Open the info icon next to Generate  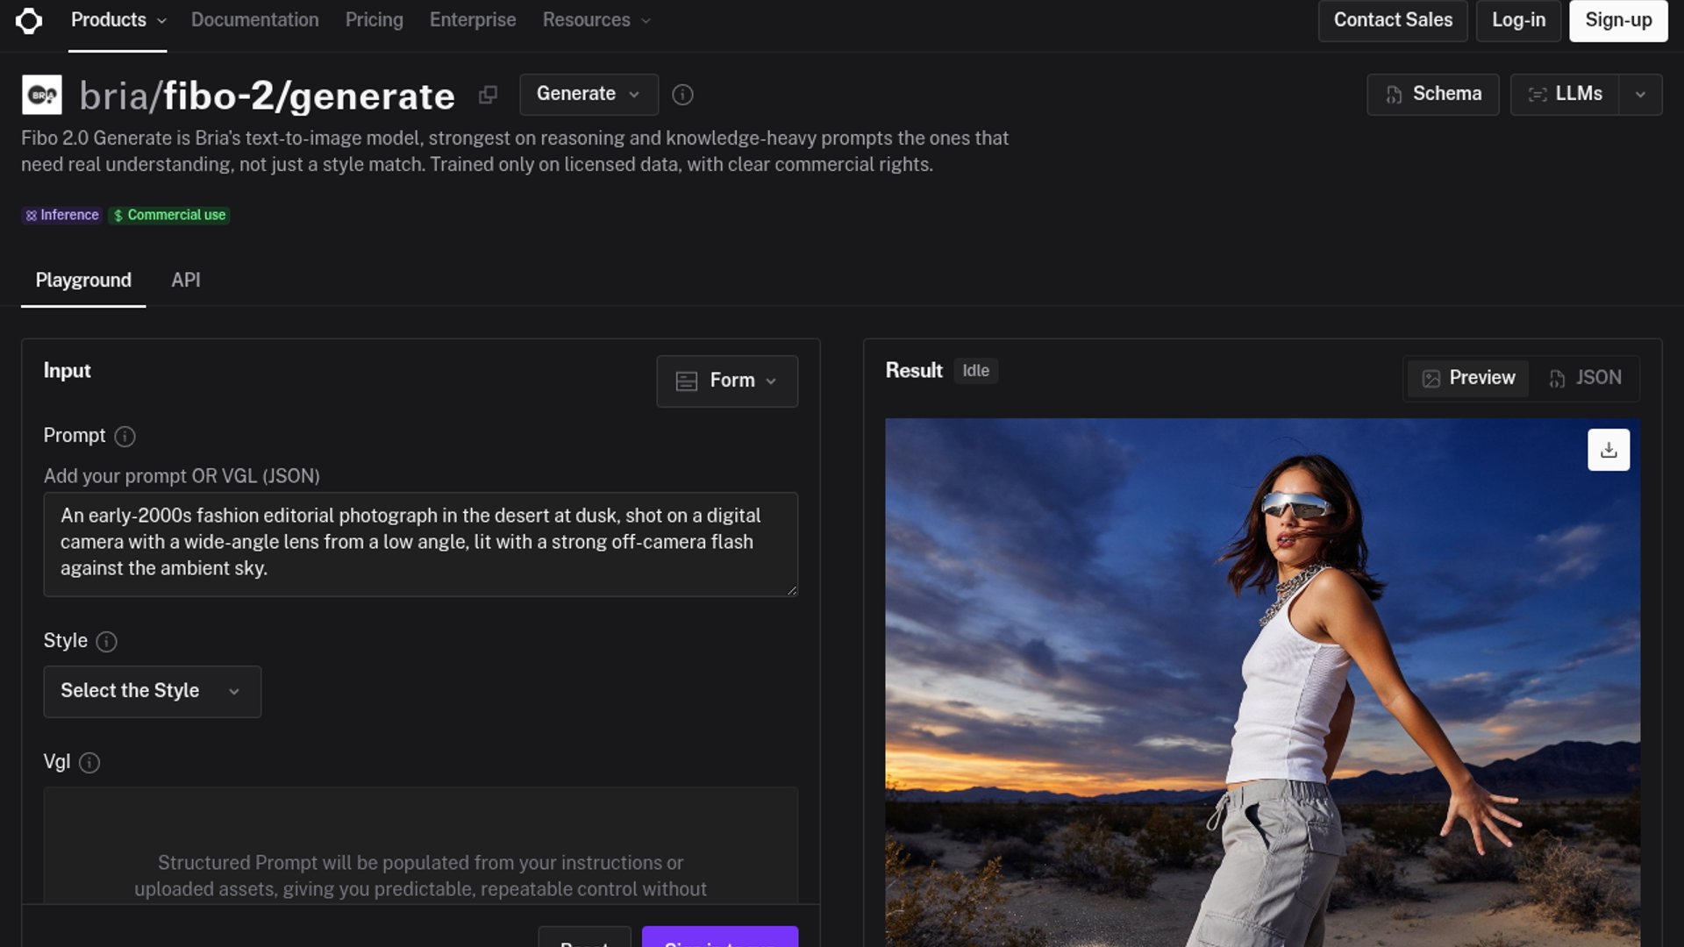click(x=682, y=95)
